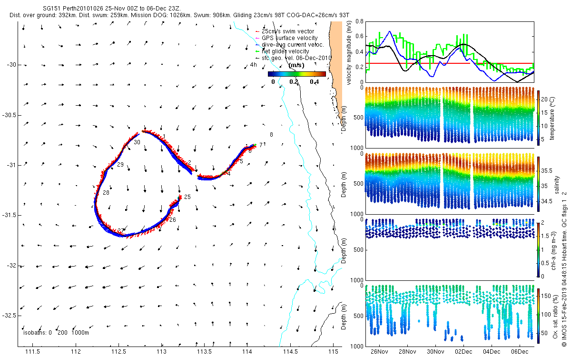Click the '06Dec' date axis label
Viewport: 571px width, 357px height.
coord(520,352)
